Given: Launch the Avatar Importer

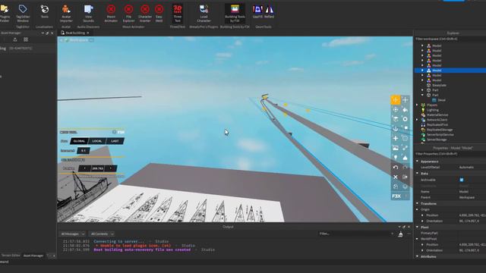Looking at the screenshot, I should coord(66,14).
